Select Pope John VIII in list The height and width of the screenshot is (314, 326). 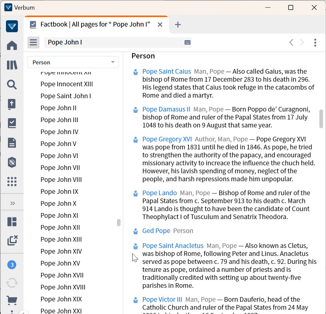(x=61, y=180)
